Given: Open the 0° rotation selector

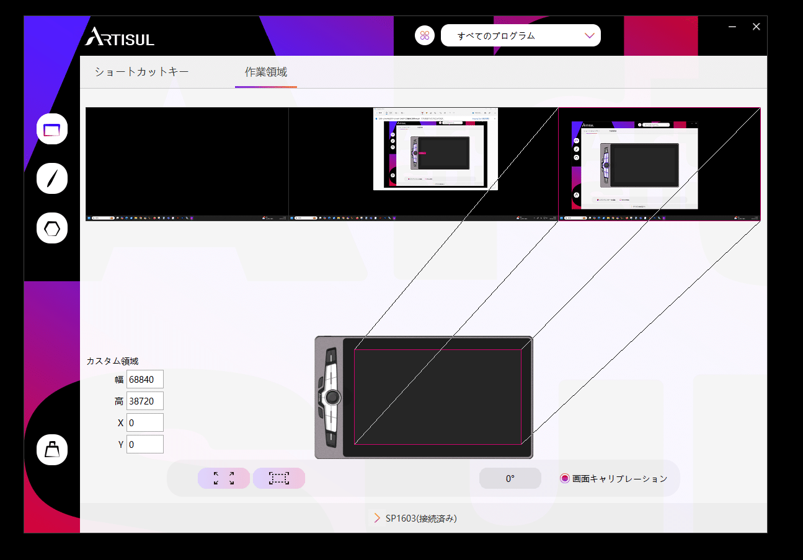Looking at the screenshot, I should (510, 478).
